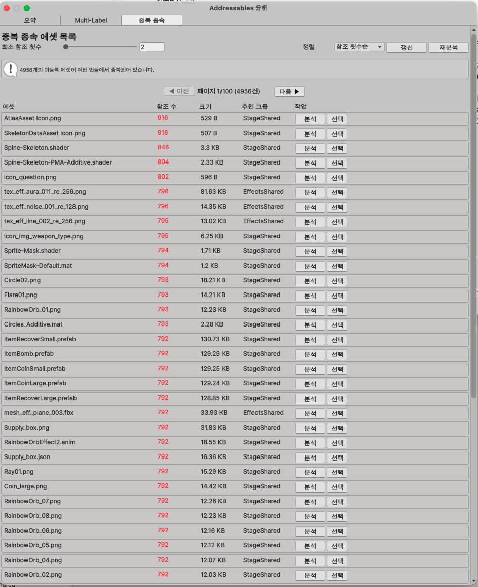This screenshot has height=587, width=478.
Task: Go to next page with 다음 button
Action: point(289,91)
